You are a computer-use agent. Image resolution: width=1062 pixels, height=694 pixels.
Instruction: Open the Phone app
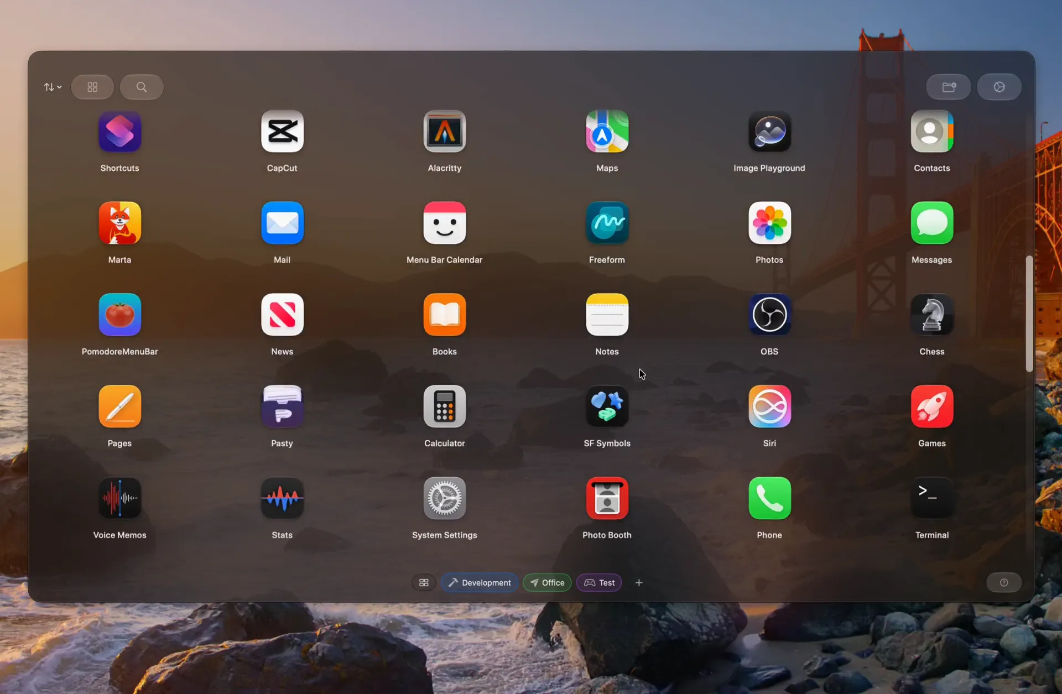(x=769, y=499)
